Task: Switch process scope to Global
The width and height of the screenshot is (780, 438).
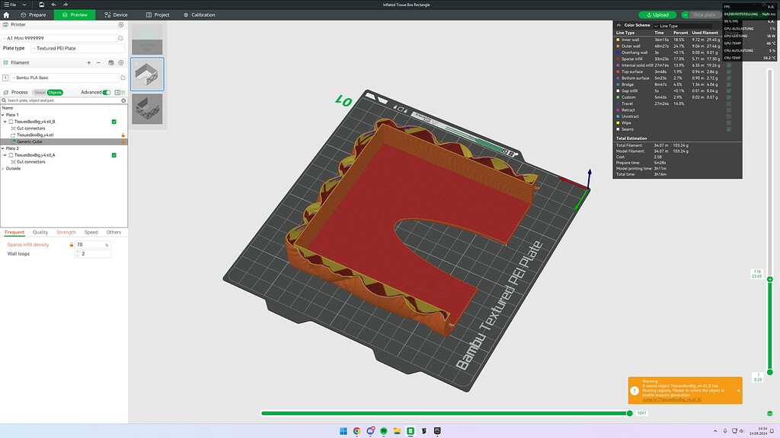Action: [40, 92]
